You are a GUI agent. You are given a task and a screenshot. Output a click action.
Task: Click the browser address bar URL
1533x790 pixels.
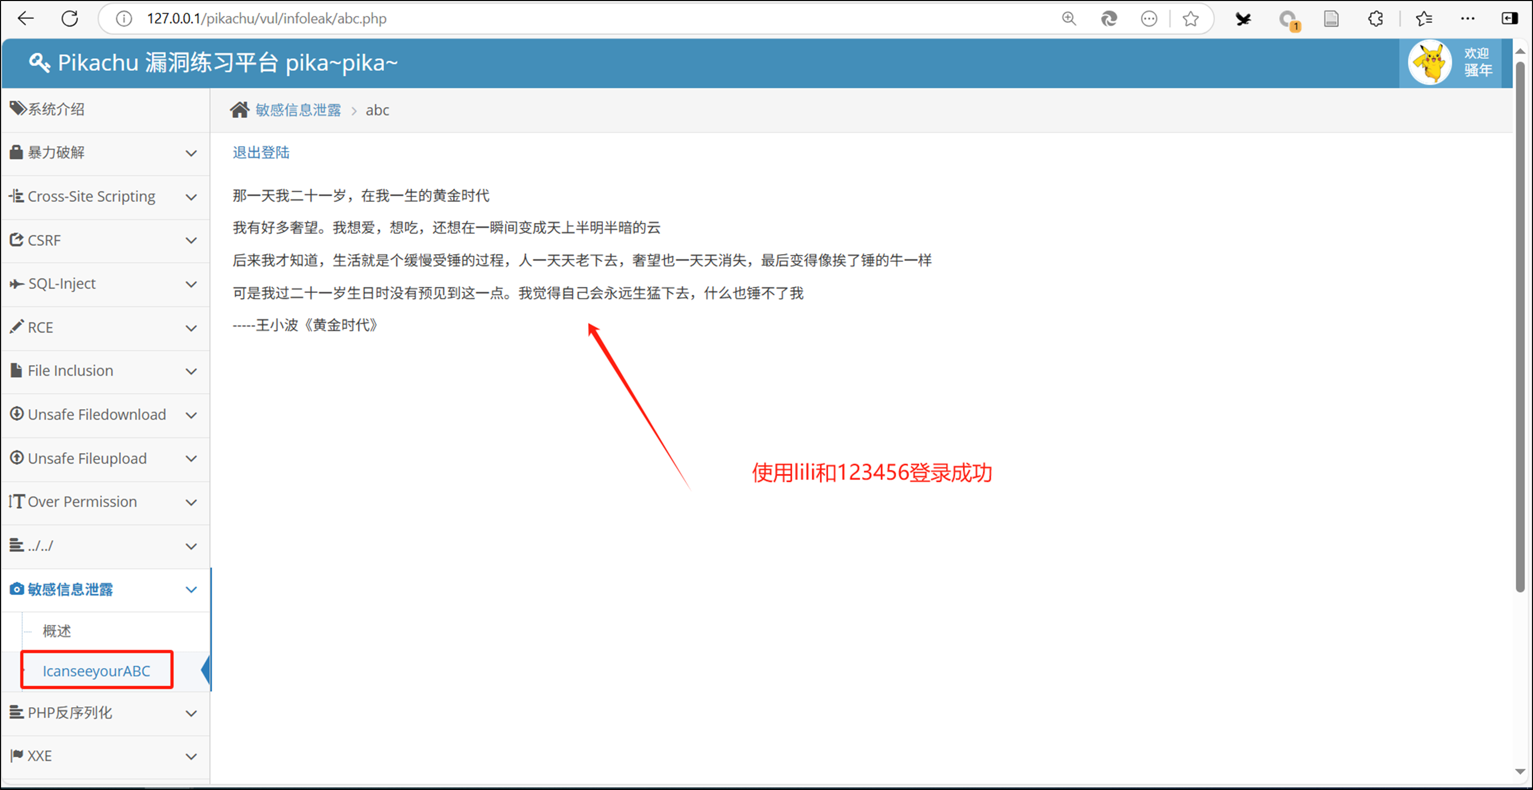pyautogui.click(x=266, y=18)
